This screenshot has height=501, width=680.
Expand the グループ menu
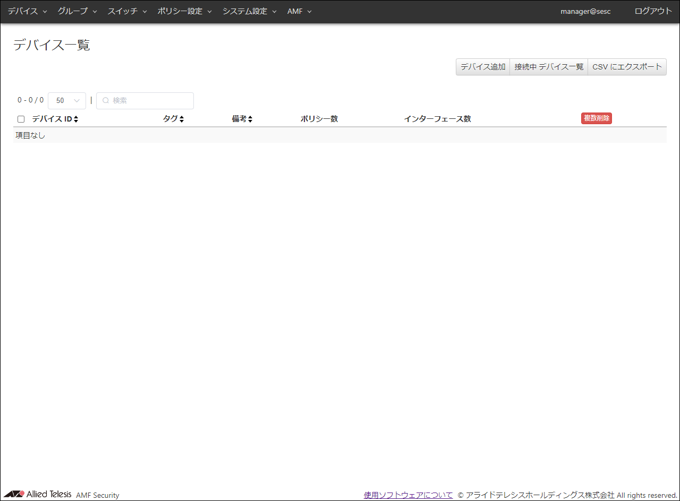(77, 11)
